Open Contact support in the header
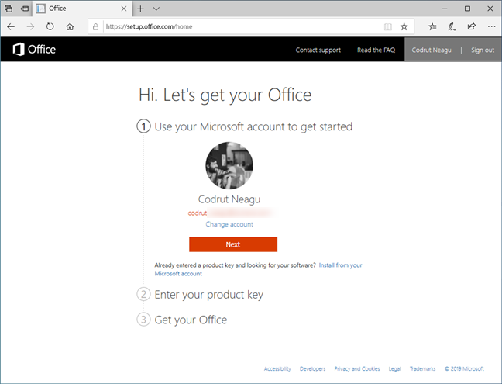502x384 pixels. click(318, 50)
